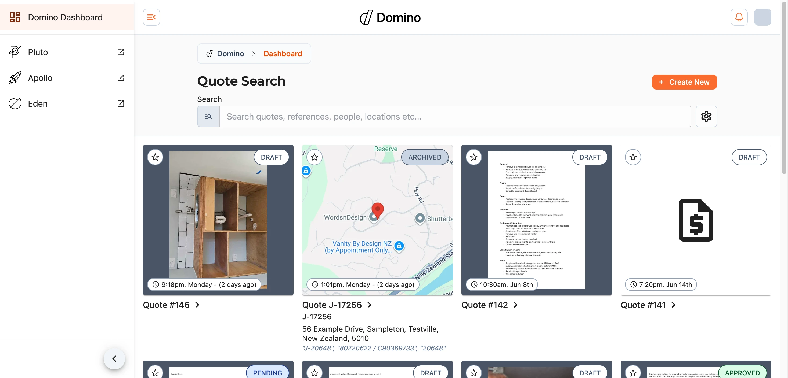The width and height of the screenshot is (788, 378).
Task: Star Quote #146 as favorite
Action: [156, 157]
